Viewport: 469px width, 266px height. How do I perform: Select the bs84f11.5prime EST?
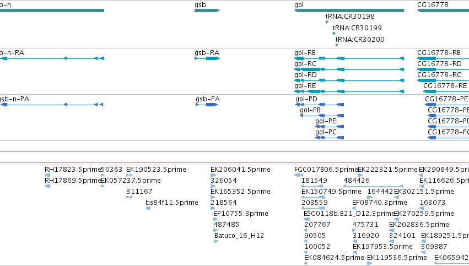tap(172, 203)
